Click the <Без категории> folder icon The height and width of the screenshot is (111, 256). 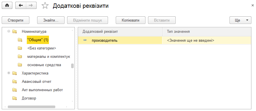tap(20, 48)
